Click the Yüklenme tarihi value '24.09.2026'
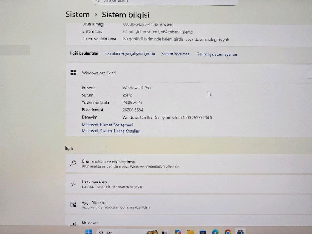The height and width of the screenshot is (234, 312). 132,102
